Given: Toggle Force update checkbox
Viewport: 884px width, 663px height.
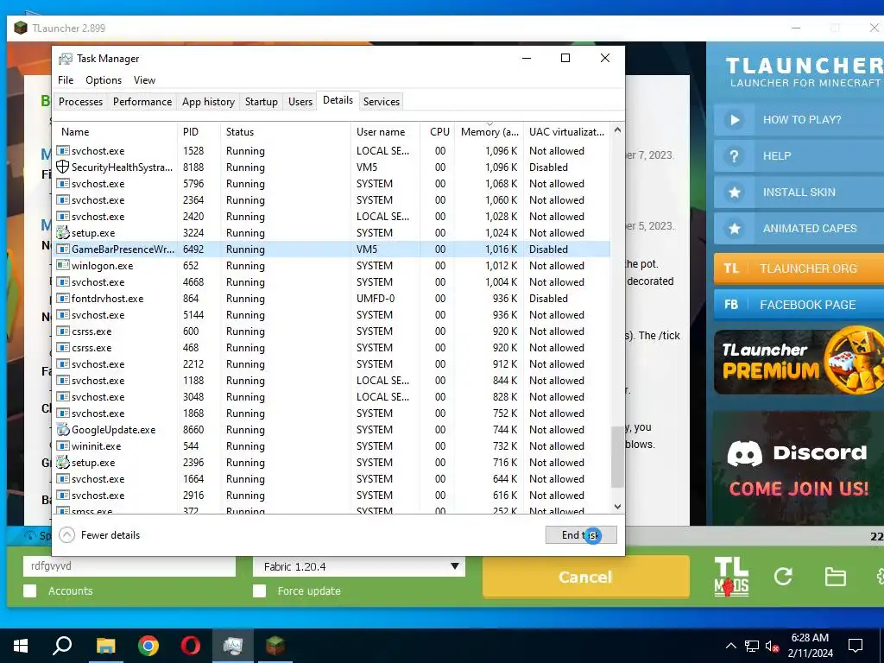Looking at the screenshot, I should click(x=259, y=590).
